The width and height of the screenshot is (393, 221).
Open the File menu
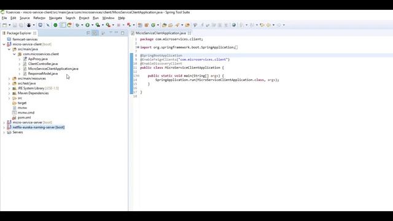pyautogui.click(x=4, y=18)
